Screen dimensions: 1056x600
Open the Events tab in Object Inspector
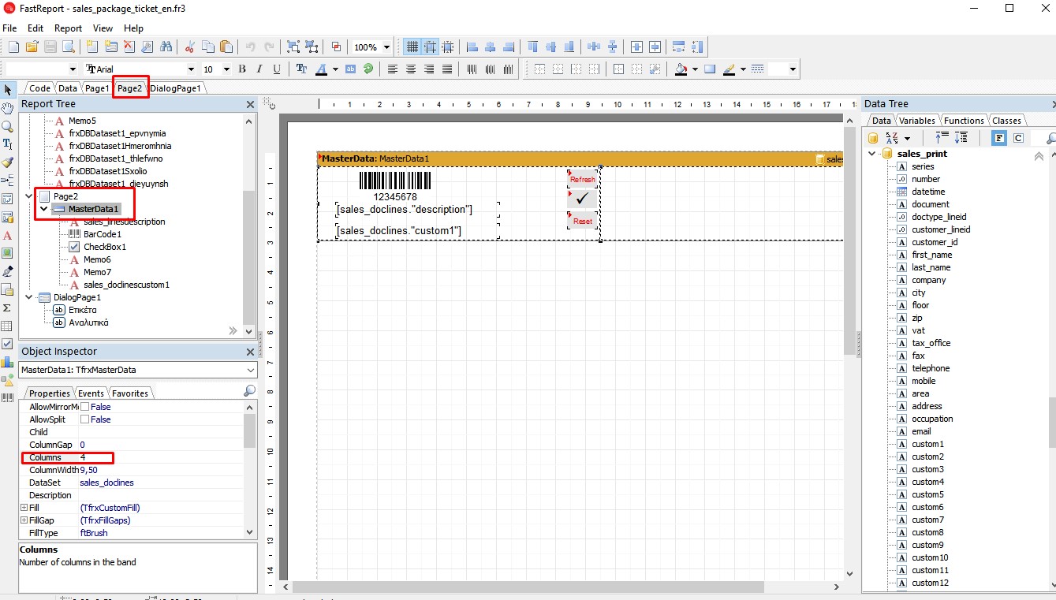coord(91,393)
